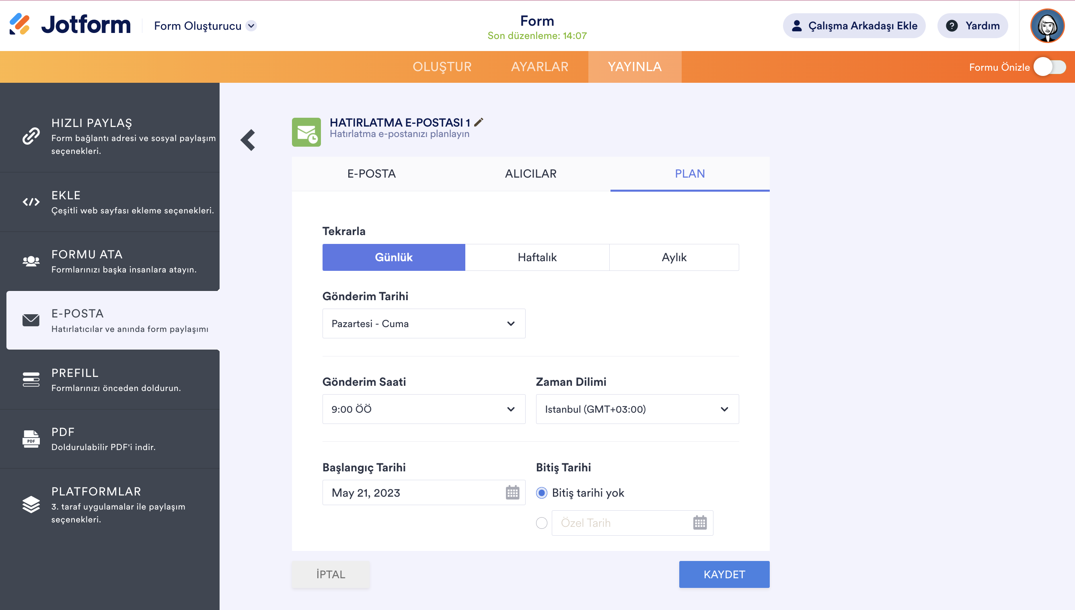Open the user avatar profile menu
This screenshot has width=1075, height=610.
(1046, 26)
